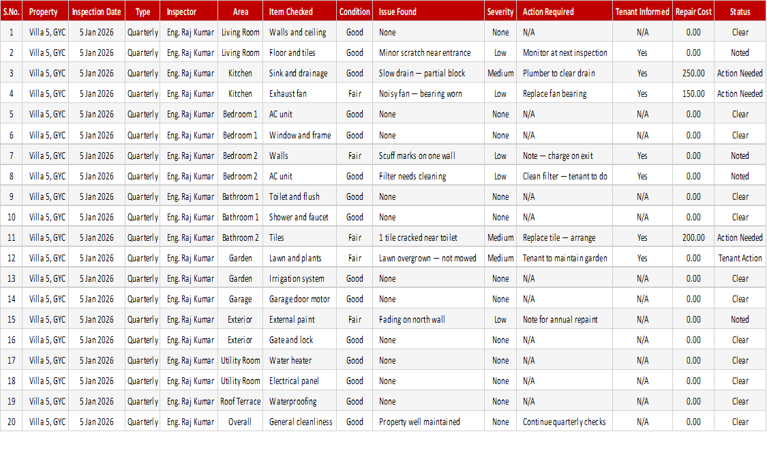Click 'Irrigation system' item cell
This screenshot has height=451, width=767.
pyautogui.click(x=299, y=278)
